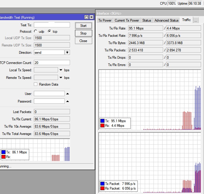Maximize the Bandwidth Test window

[86, 17]
